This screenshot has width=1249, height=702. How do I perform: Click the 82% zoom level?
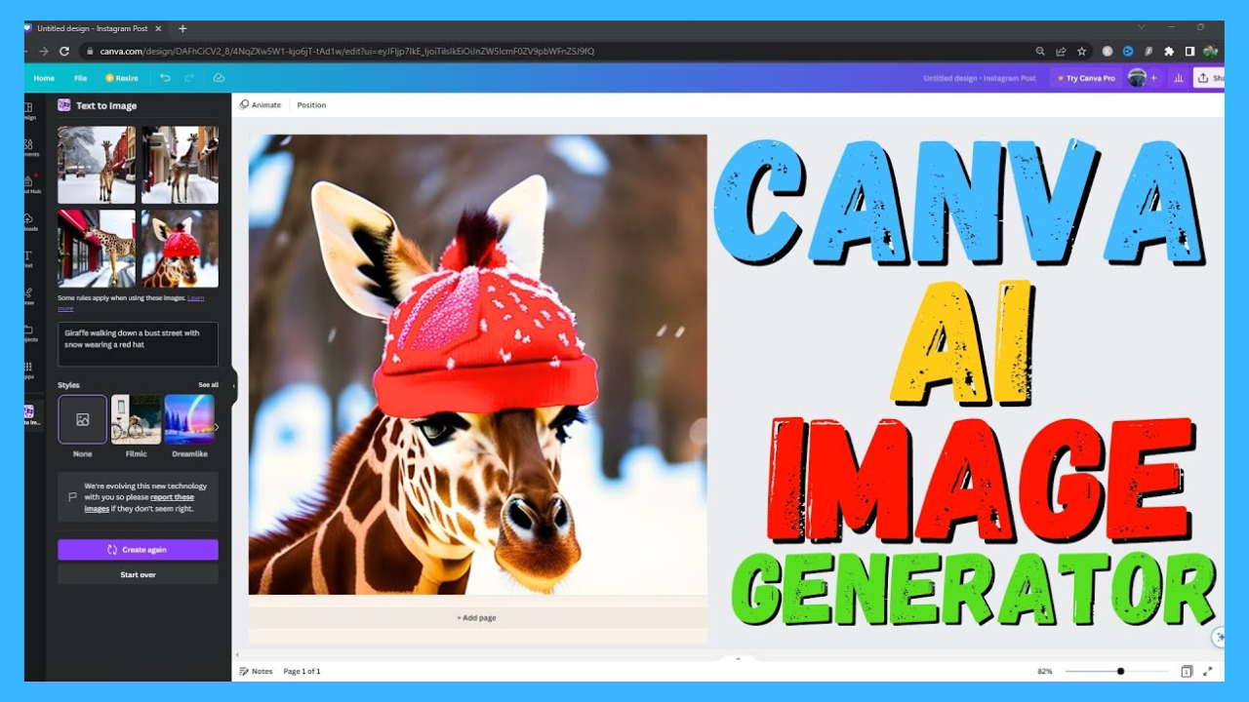1045,671
